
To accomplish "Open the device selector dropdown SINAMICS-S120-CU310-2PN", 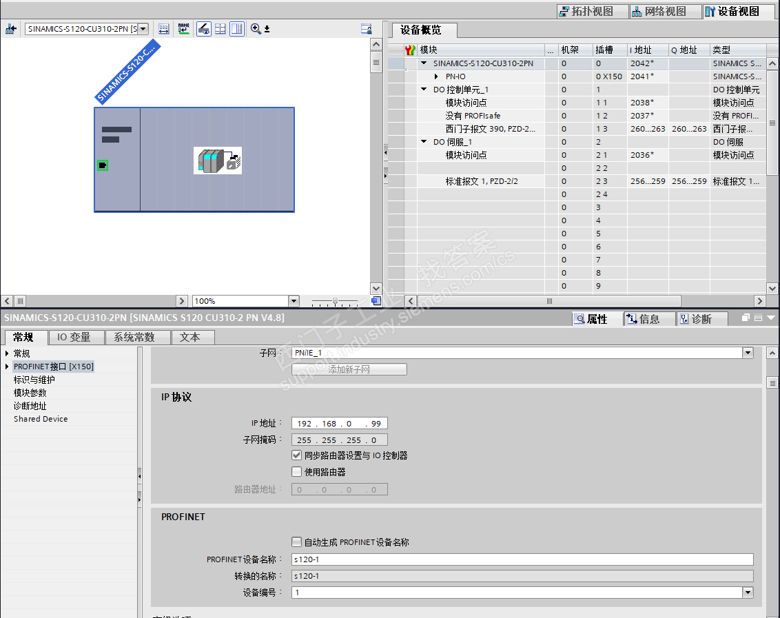I will (x=143, y=29).
